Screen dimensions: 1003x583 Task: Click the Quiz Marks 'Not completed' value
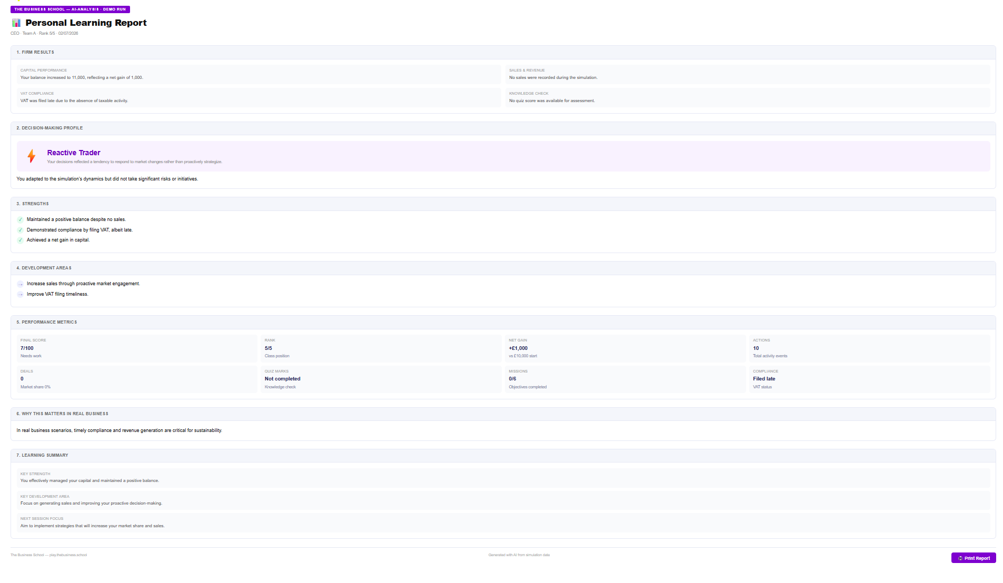(283, 379)
